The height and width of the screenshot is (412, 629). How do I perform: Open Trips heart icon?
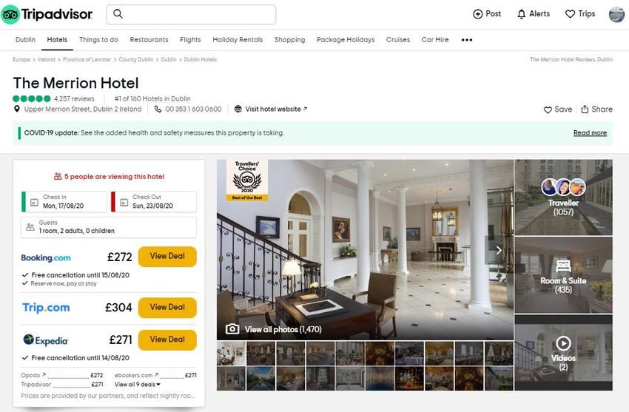click(570, 14)
